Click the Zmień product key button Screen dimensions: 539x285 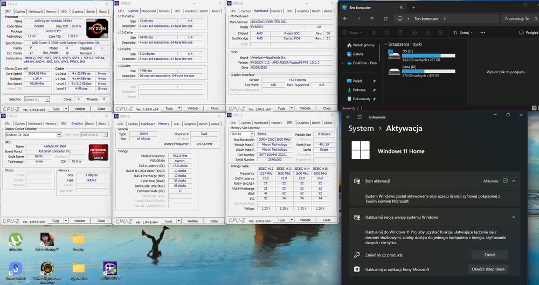click(489, 255)
